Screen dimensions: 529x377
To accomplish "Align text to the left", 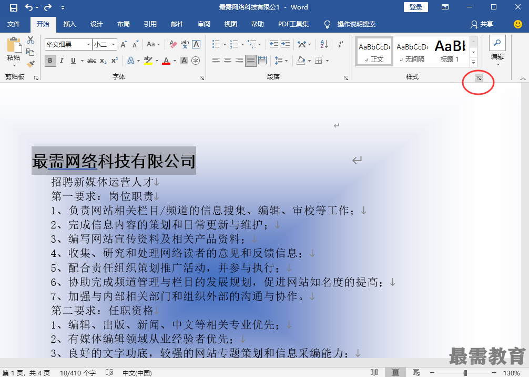I will point(216,61).
